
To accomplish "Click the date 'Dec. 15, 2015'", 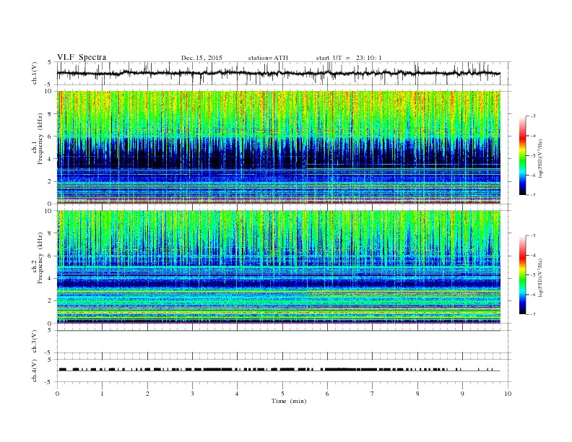I will pyautogui.click(x=201, y=58).
